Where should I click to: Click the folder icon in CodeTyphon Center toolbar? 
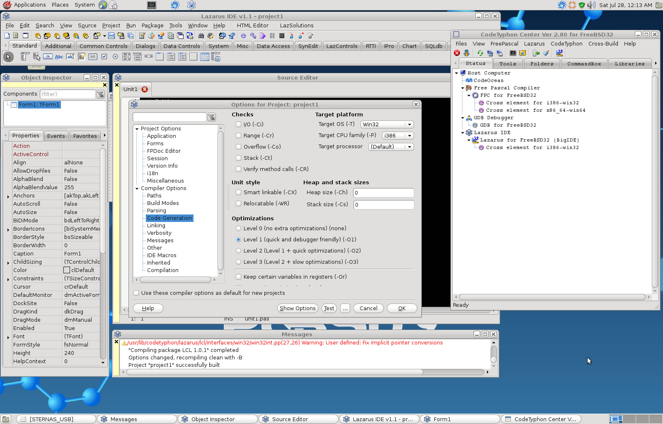point(523,53)
